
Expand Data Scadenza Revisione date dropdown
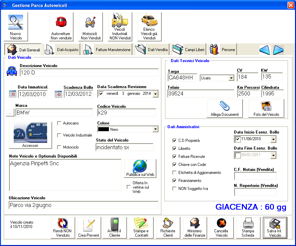coord(155,94)
